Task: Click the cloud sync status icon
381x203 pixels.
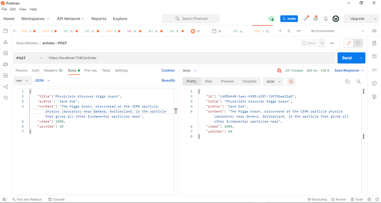Action: (x=271, y=19)
